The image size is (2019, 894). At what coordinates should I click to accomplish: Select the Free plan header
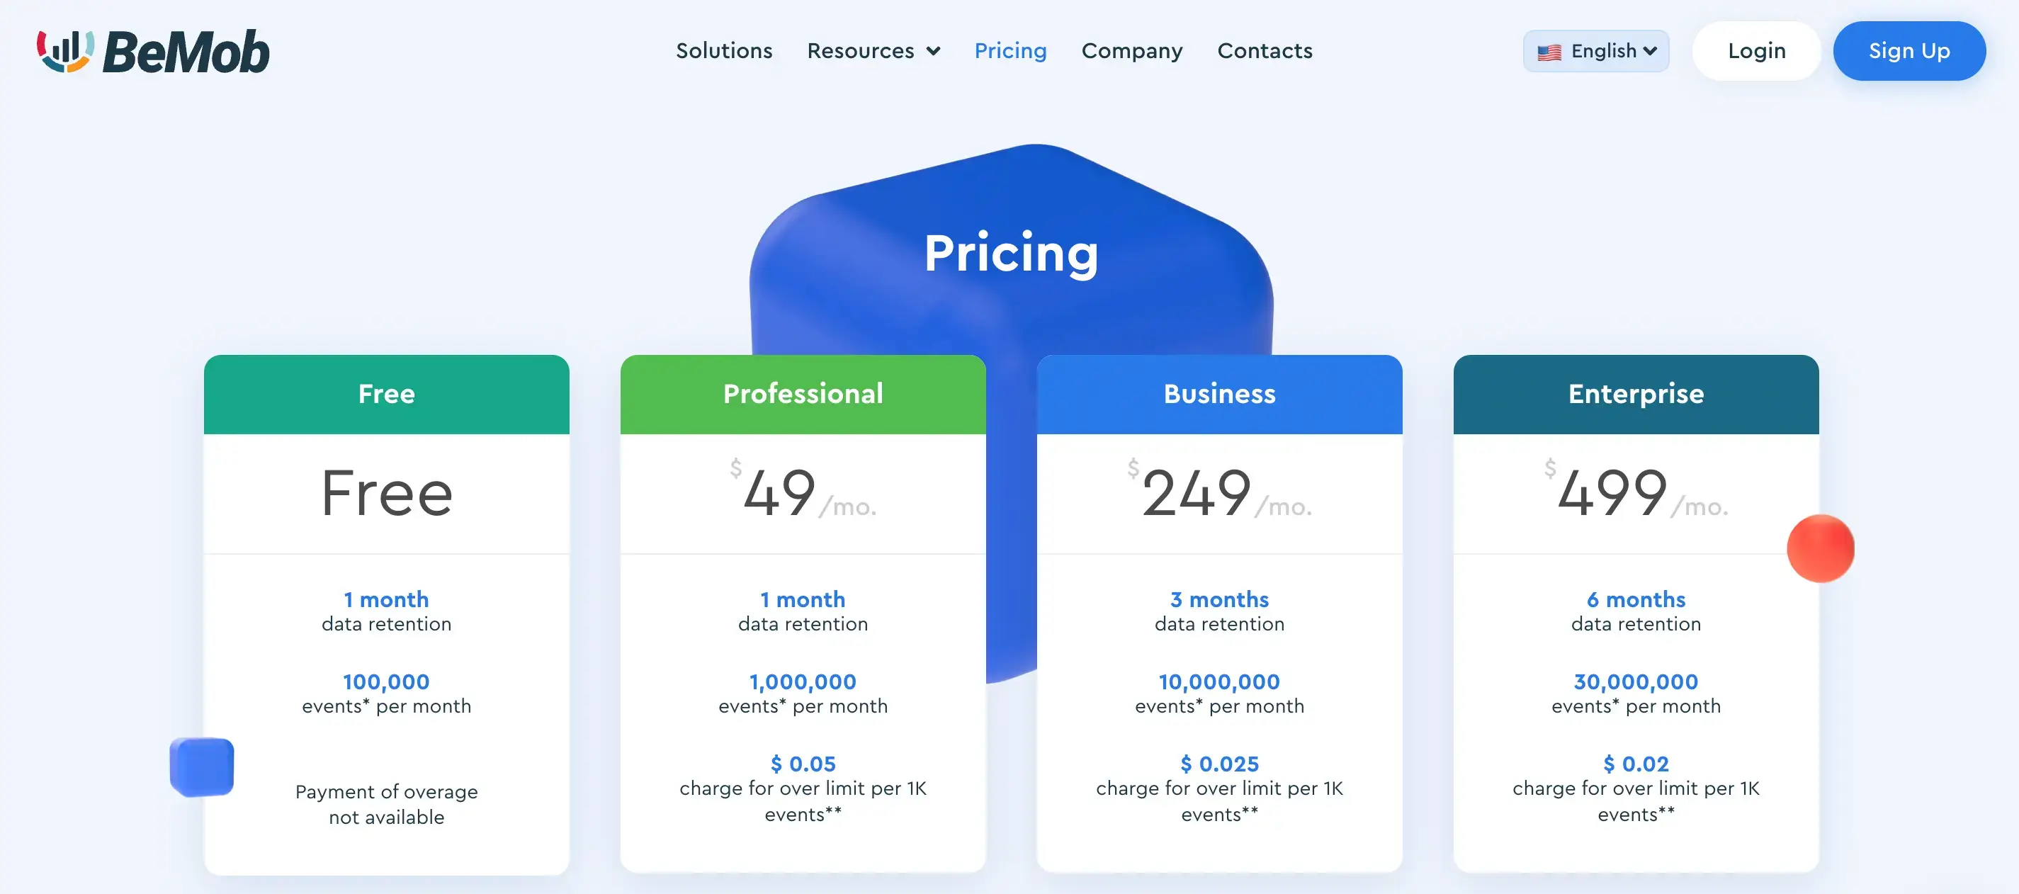pyautogui.click(x=386, y=394)
